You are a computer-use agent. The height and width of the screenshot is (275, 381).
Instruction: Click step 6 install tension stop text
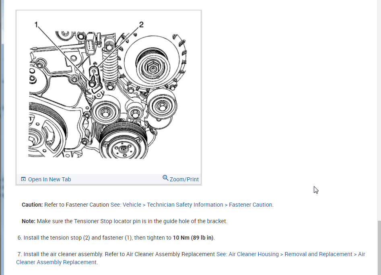click(x=116, y=238)
